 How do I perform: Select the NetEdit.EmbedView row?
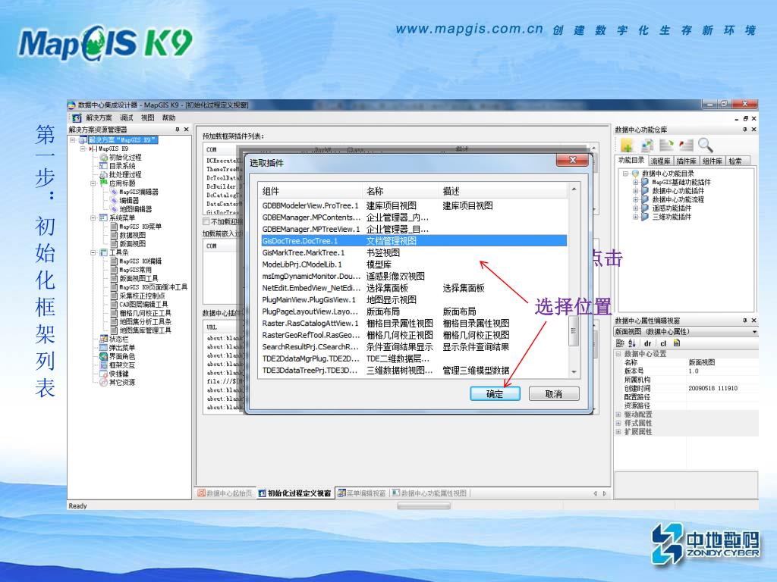click(x=414, y=288)
